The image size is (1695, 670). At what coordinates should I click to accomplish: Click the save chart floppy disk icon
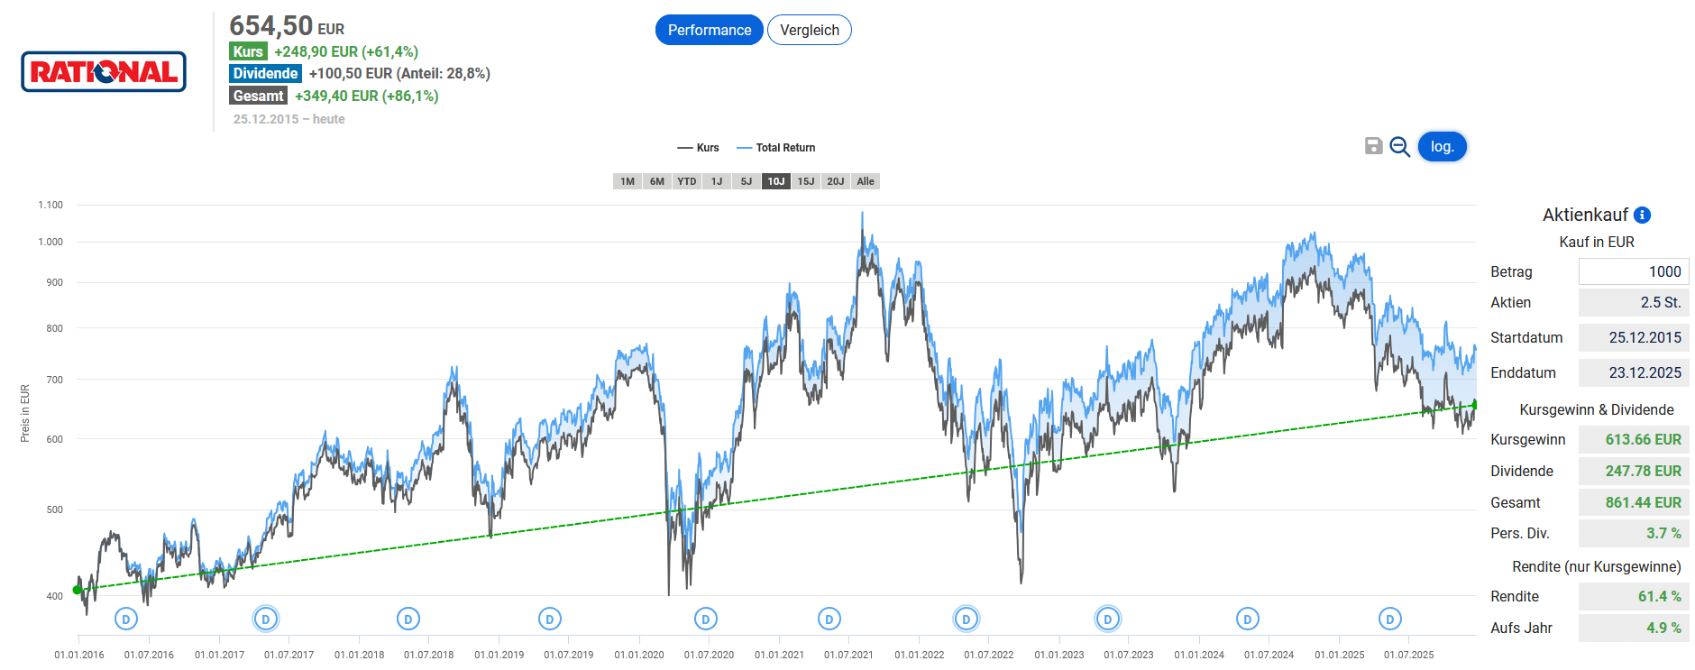1373,146
